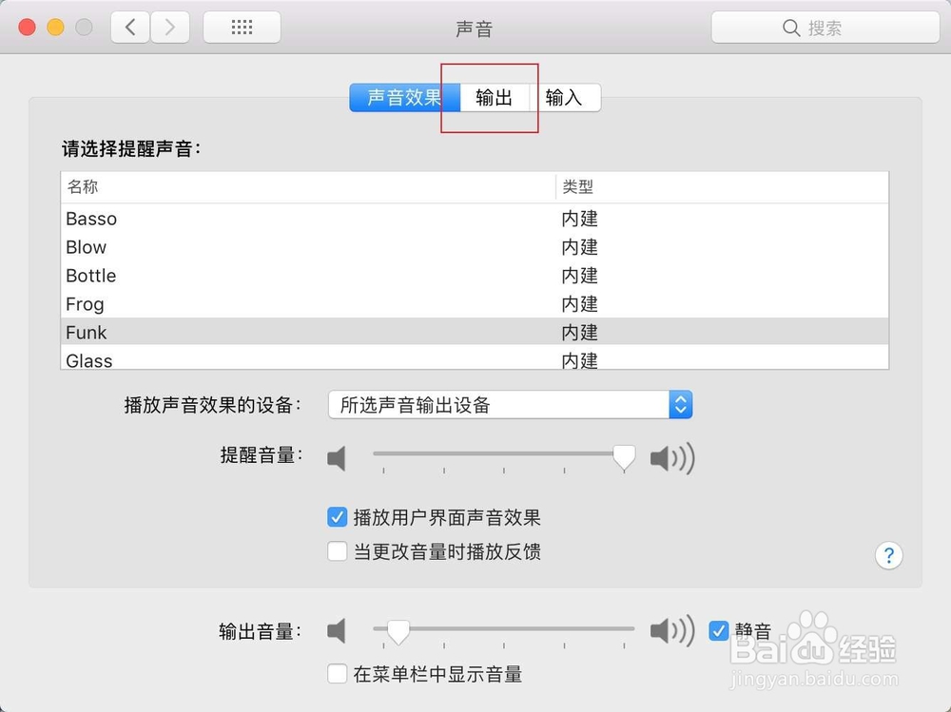Click the loud speaker icon right of 输出音量 slider
The height and width of the screenshot is (712, 951).
671,630
